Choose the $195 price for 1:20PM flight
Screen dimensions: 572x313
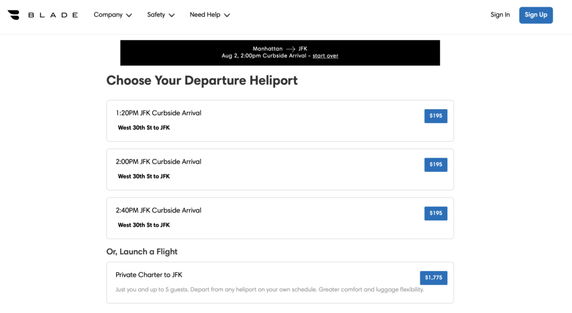436,116
